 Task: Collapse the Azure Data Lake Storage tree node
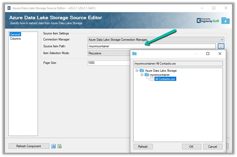(x=137, y=71)
